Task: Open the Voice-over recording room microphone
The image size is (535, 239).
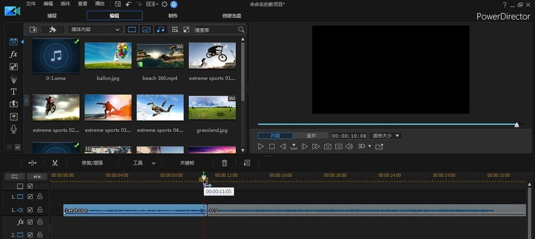Action: [14, 129]
